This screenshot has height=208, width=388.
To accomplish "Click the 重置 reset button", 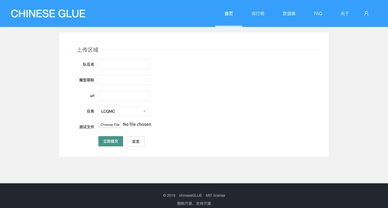I will [135, 141].
